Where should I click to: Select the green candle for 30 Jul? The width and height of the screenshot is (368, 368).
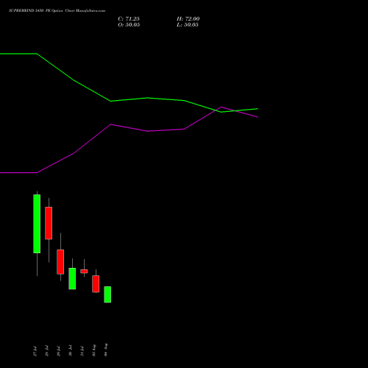click(72, 278)
